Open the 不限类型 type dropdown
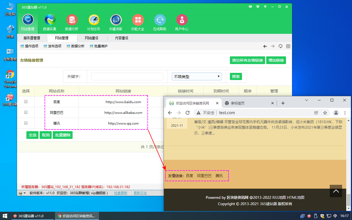The image size is (352, 220). click(x=197, y=76)
